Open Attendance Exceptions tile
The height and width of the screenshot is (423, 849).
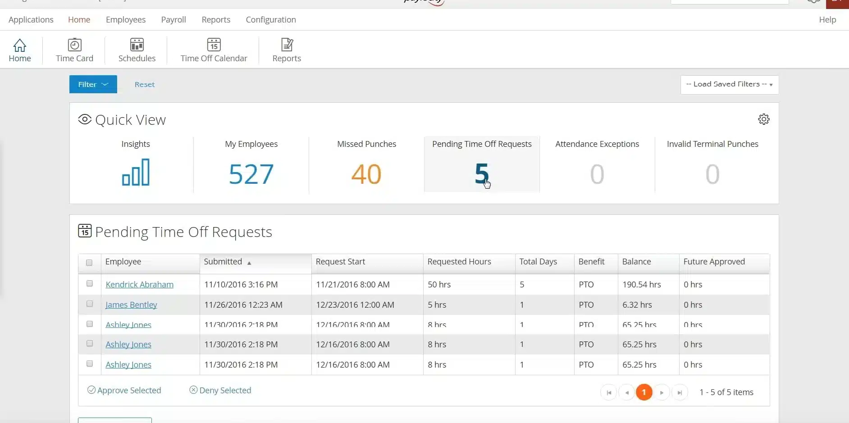click(x=597, y=165)
